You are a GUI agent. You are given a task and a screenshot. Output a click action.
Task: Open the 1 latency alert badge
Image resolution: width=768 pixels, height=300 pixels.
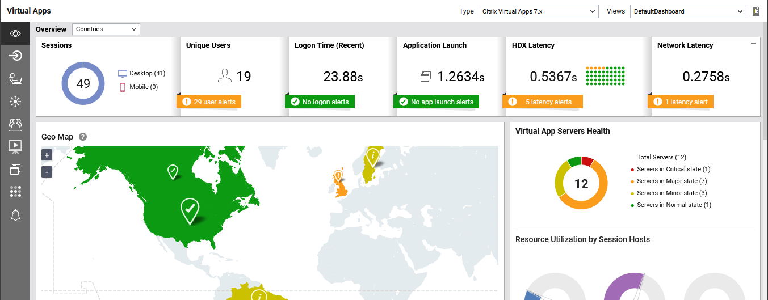click(x=680, y=102)
